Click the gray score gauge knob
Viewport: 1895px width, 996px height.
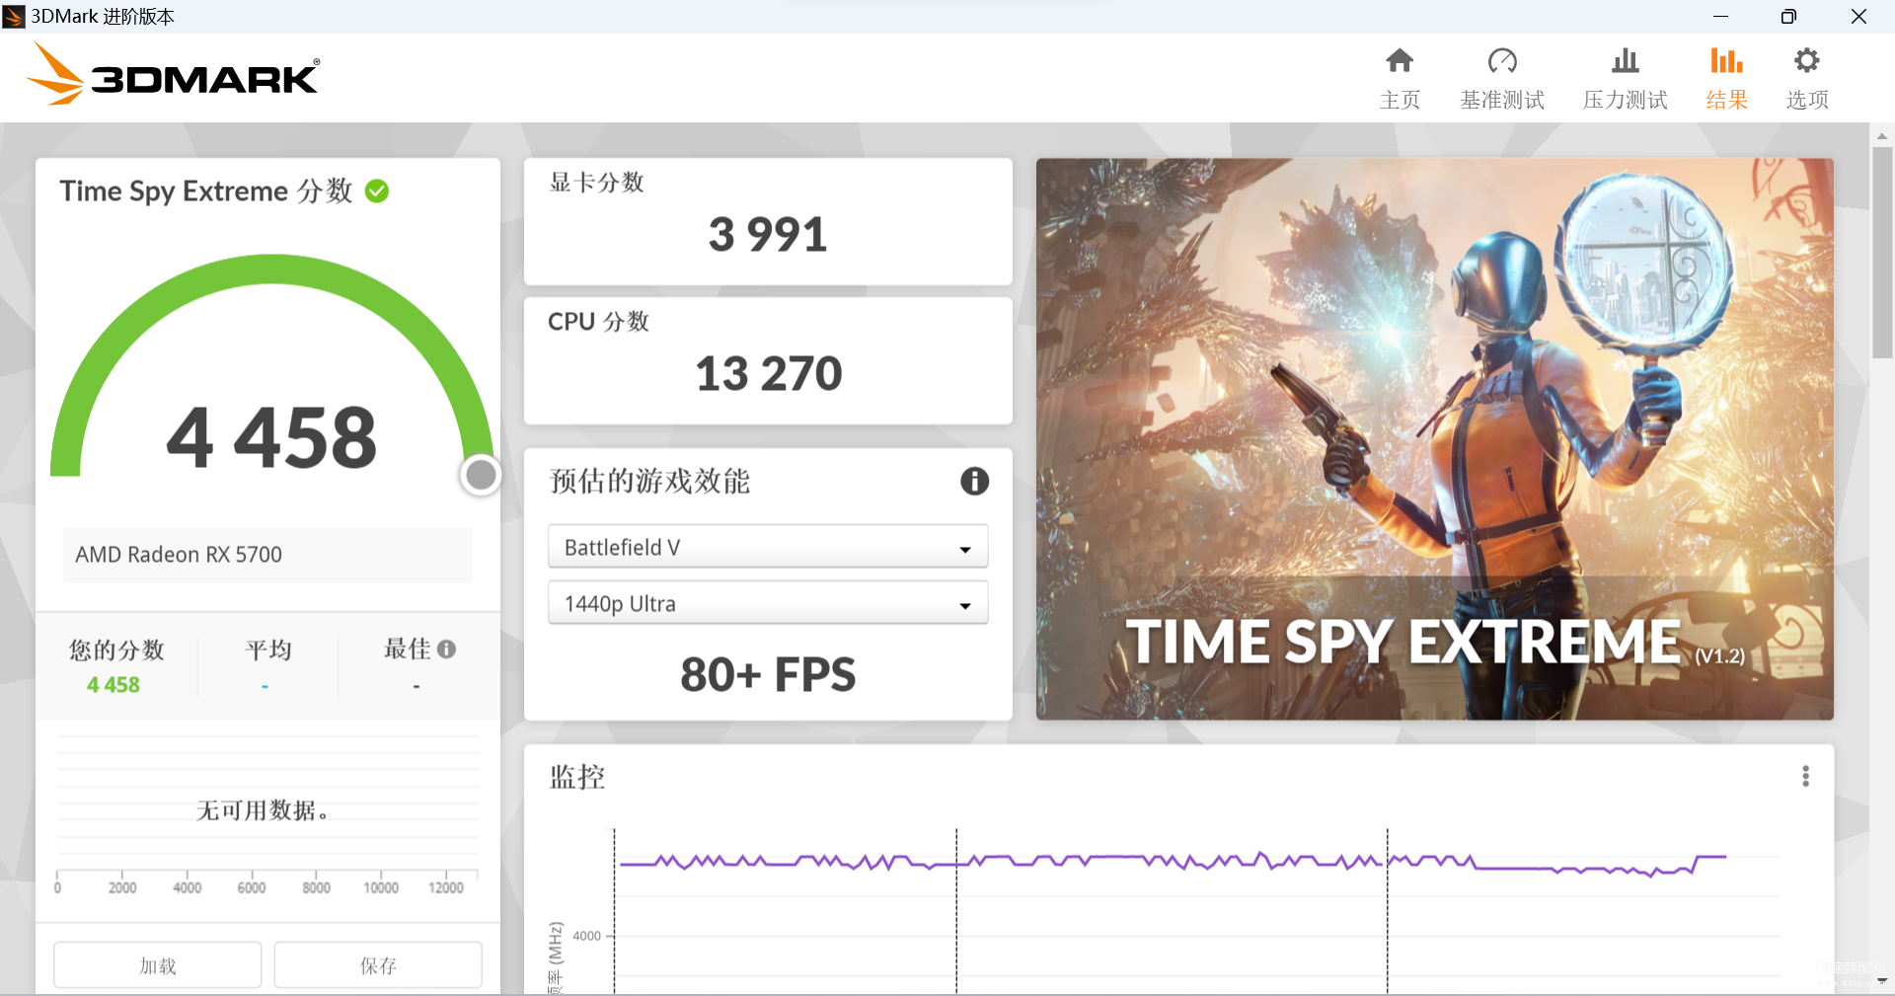[x=481, y=476]
